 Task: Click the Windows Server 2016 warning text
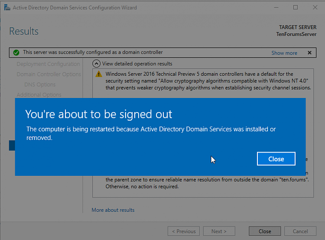(208, 81)
